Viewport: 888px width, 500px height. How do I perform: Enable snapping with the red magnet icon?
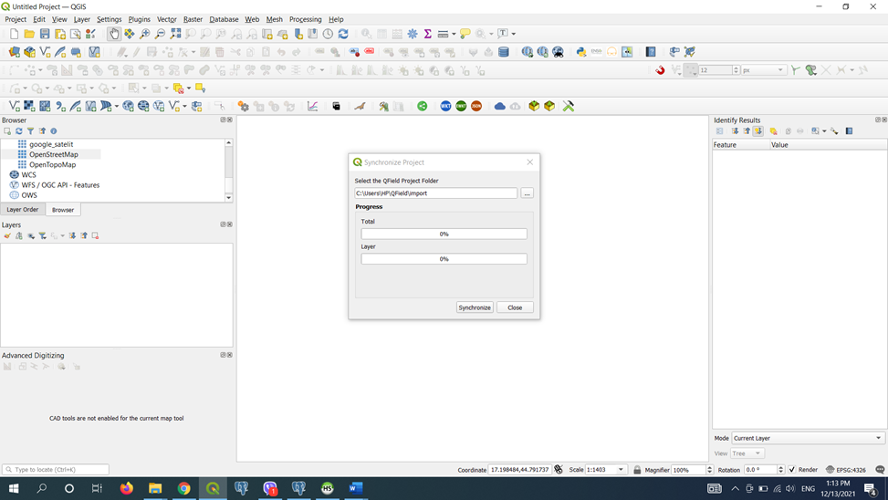pos(660,70)
